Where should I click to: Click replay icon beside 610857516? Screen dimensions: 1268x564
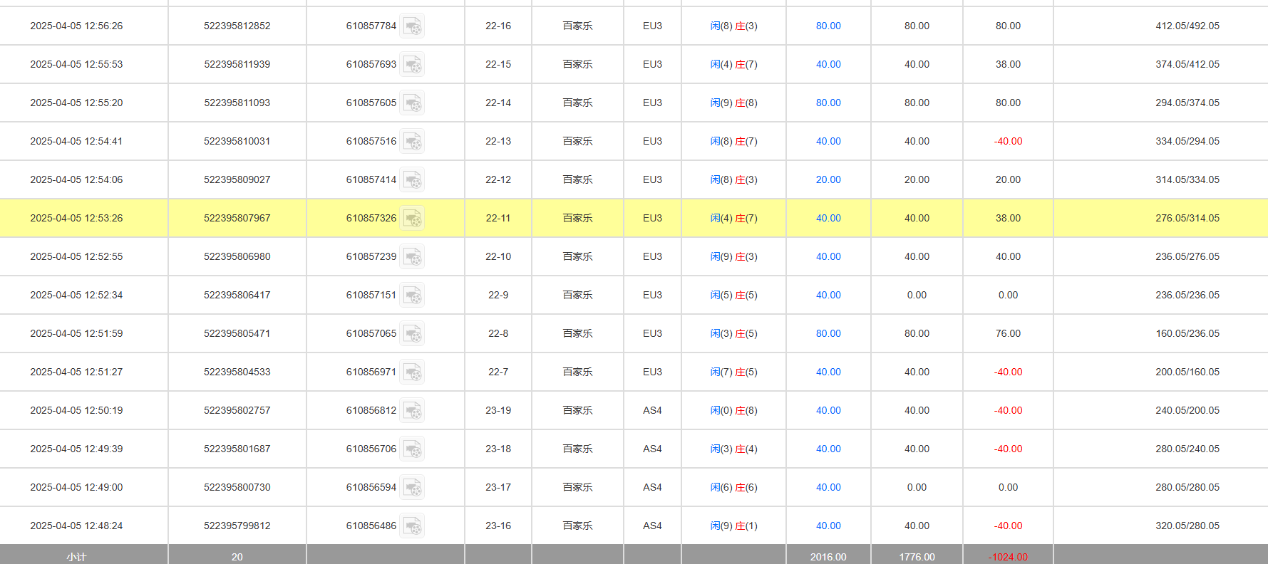point(412,142)
